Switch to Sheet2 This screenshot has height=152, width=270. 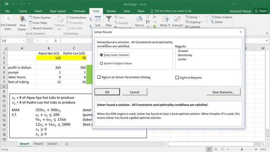click(38, 144)
